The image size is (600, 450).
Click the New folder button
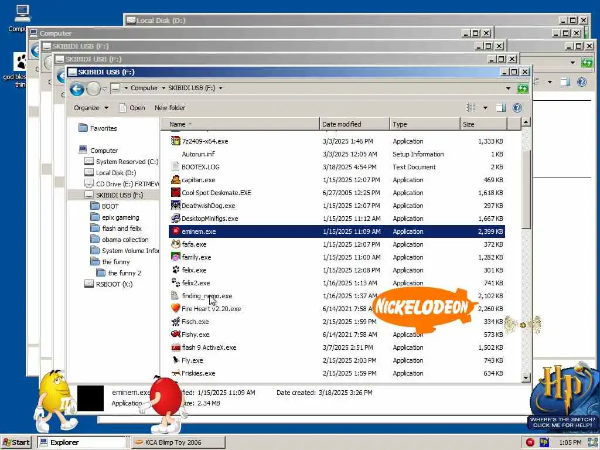point(170,108)
